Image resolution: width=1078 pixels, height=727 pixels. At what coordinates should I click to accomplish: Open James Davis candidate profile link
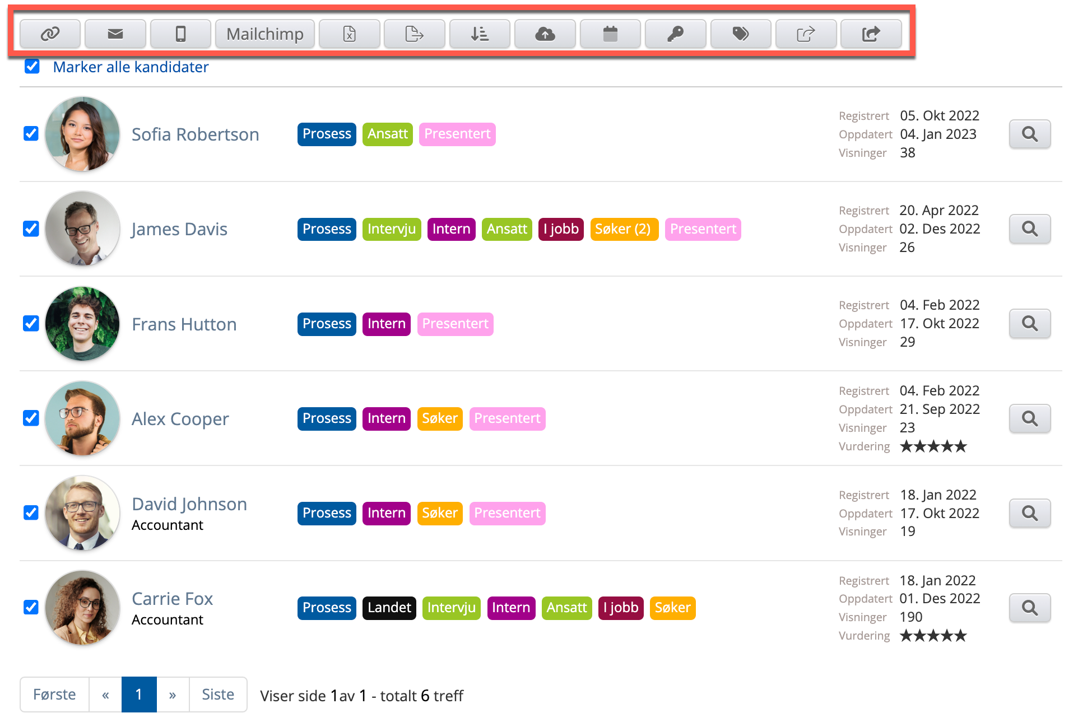[x=179, y=229]
